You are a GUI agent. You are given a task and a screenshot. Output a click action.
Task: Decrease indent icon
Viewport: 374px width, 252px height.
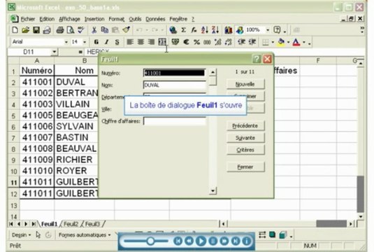click(242, 42)
